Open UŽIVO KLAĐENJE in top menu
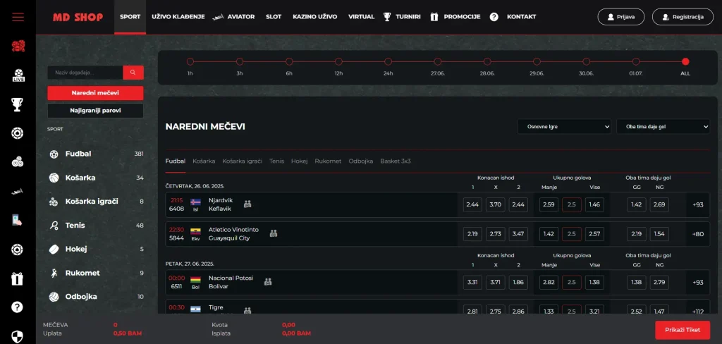This screenshot has width=722, height=344. (178, 17)
